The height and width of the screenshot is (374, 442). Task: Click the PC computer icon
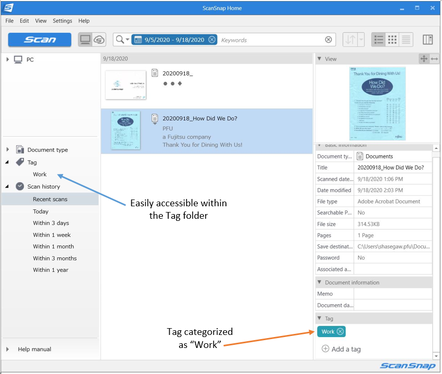click(18, 59)
